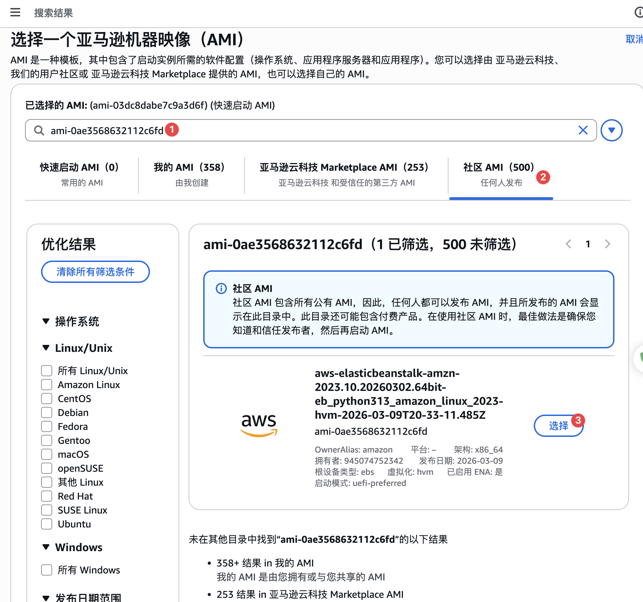The image size is (643, 602).
Task: Click 根设备类型: ebs text
Action: [x=344, y=472]
